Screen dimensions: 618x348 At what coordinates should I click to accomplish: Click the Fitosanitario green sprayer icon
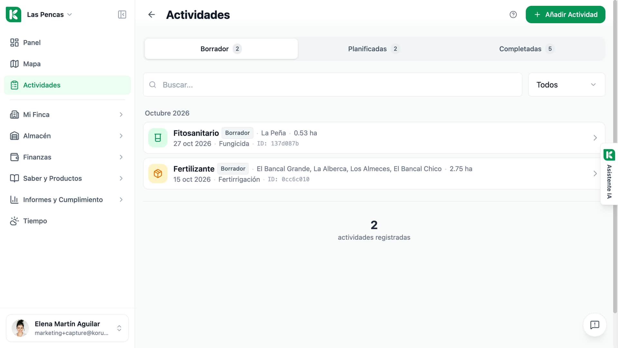tap(158, 138)
